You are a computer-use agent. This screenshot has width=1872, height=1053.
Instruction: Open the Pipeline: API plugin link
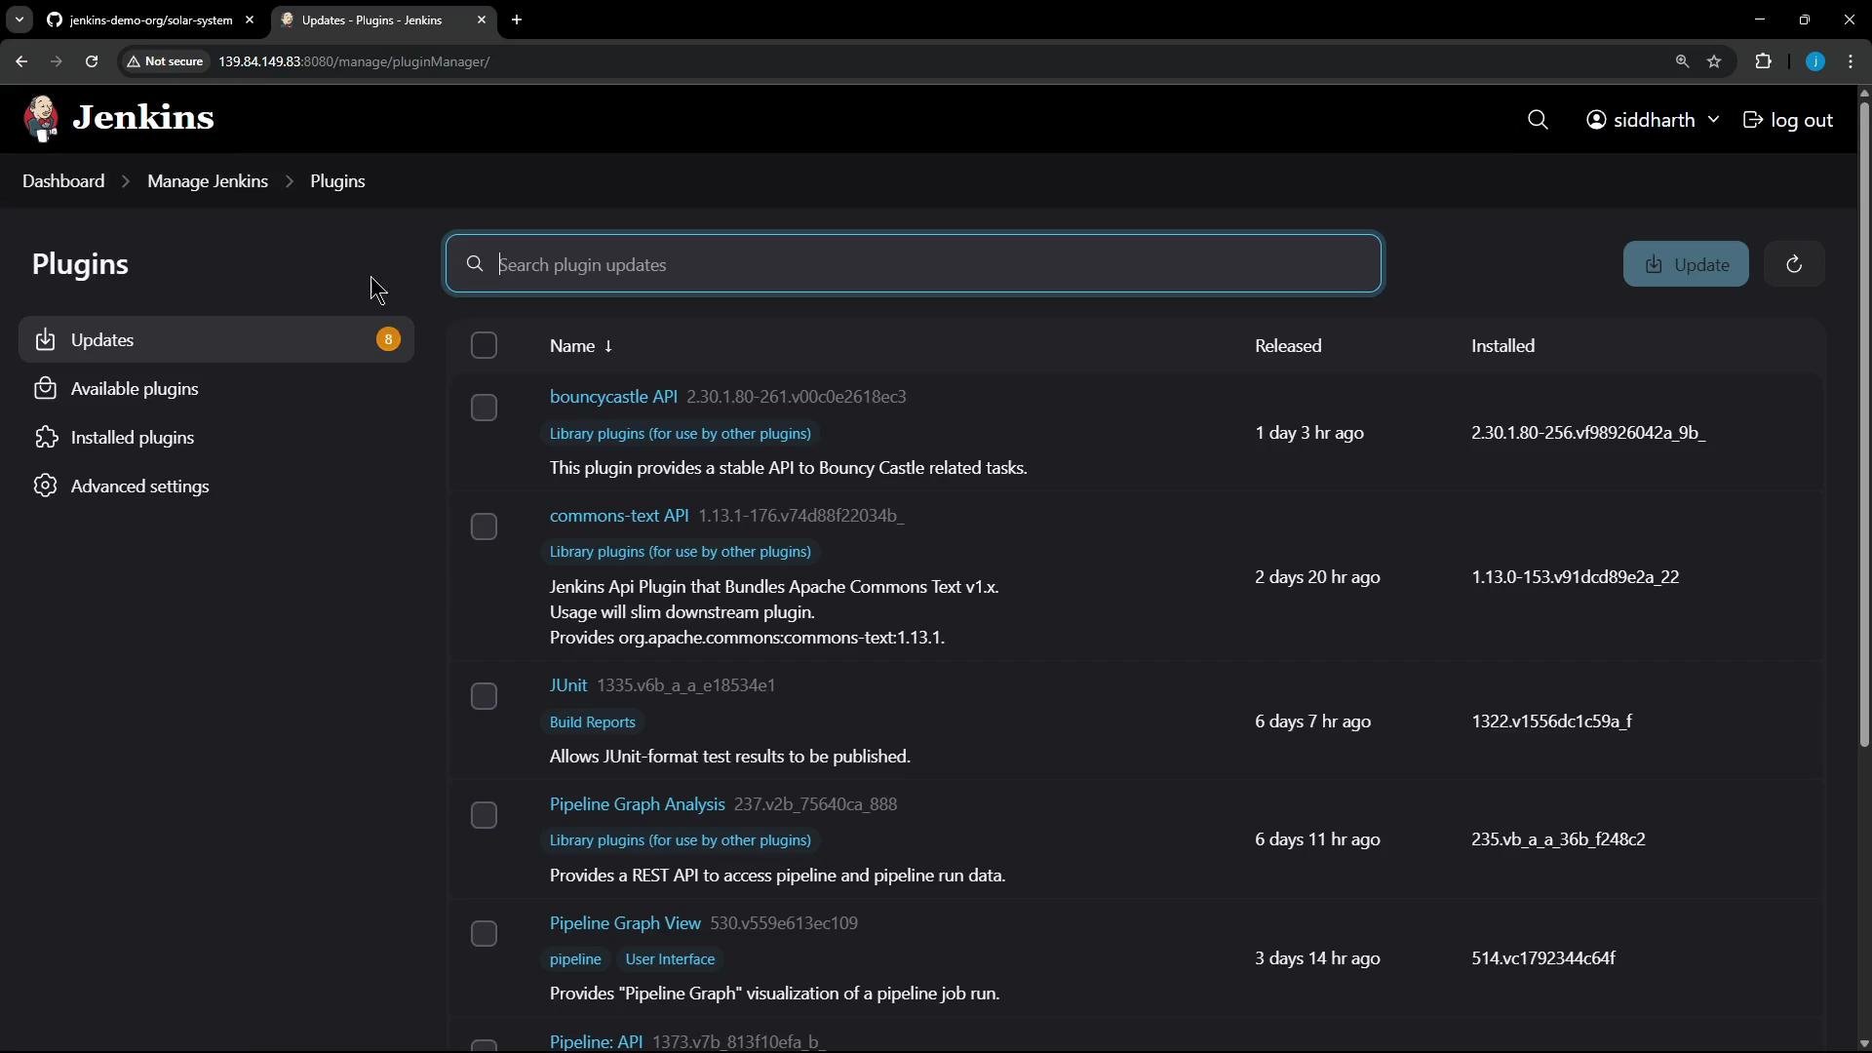[596, 1041]
